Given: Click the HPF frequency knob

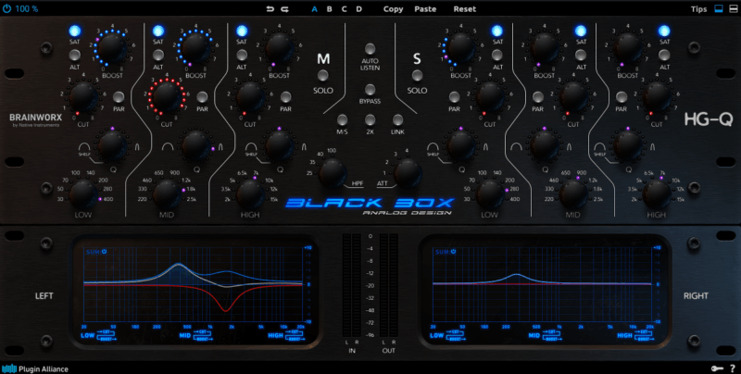Looking at the screenshot, I should (333, 173).
